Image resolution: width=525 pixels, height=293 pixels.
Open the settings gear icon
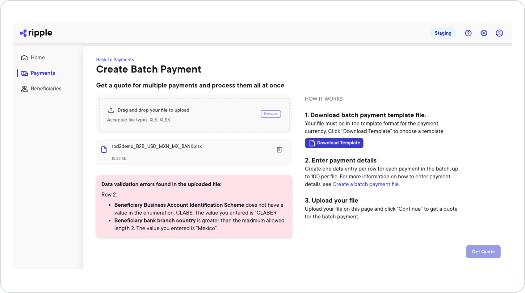tap(484, 33)
